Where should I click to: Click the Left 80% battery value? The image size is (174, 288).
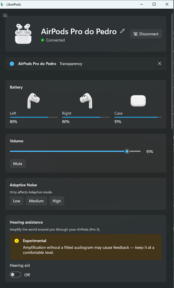[13, 122]
